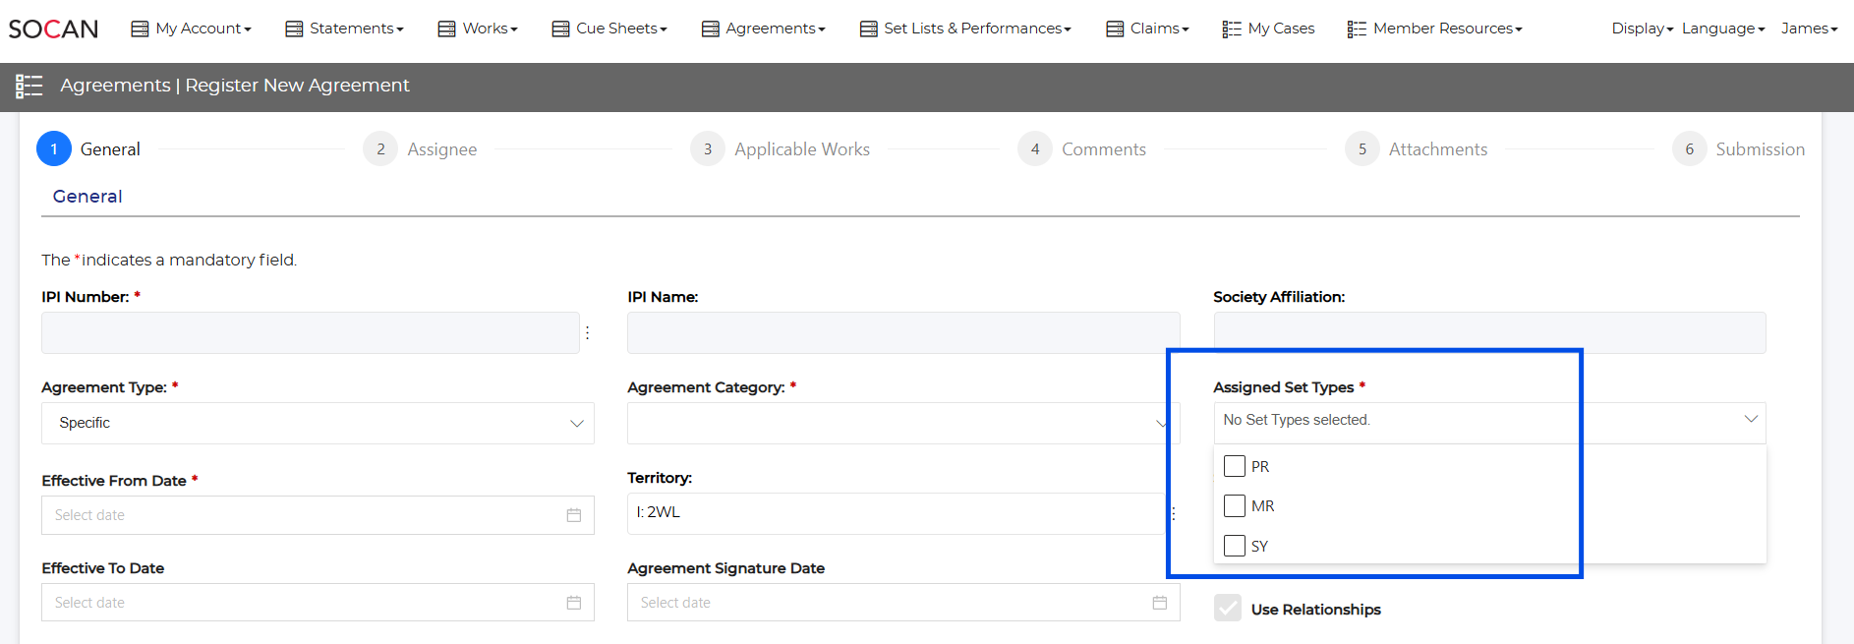Click the SOCAN logo
The image size is (1854, 644).
53,29
